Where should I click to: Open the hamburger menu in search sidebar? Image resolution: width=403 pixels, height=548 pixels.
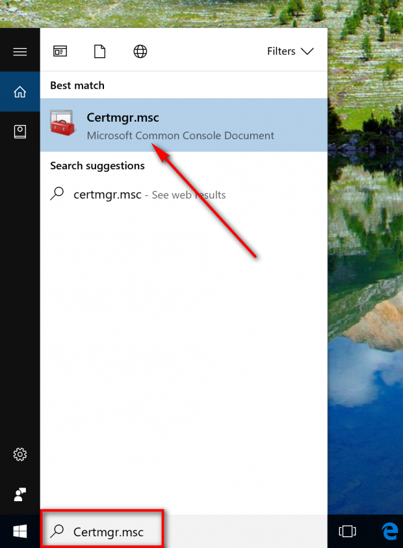(x=20, y=51)
